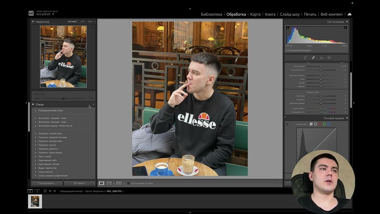The width and height of the screenshot is (380, 214).
Task: Click the highlight clipping indicator in histogram
Action: [346, 28]
